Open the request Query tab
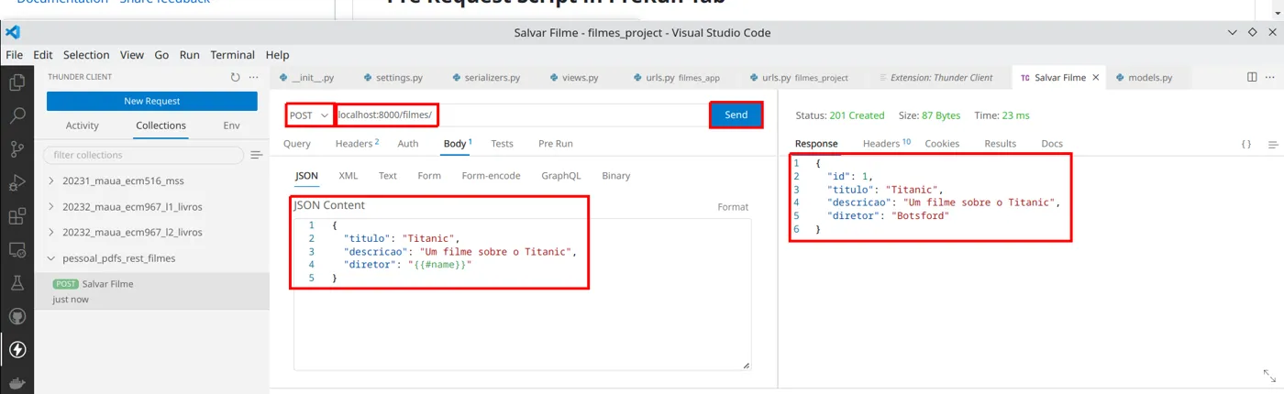Viewport: 1284px width, 394px height. click(297, 144)
